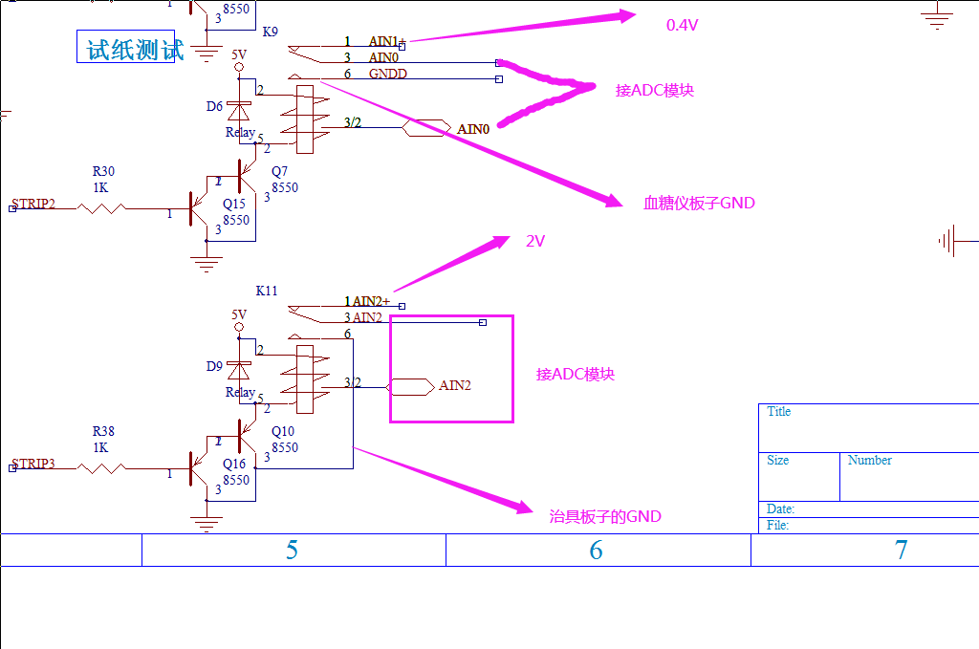The width and height of the screenshot is (979, 649).
Task: Select the R30 resistor symbol
Action: tap(101, 208)
